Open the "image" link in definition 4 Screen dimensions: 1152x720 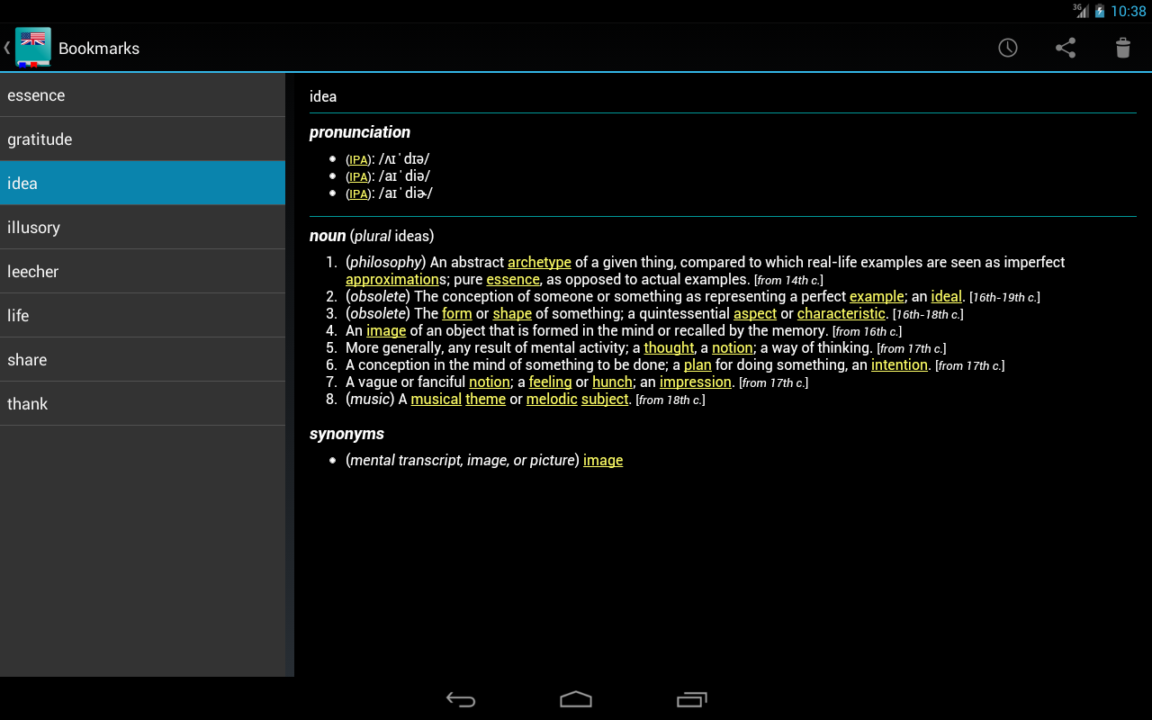tap(386, 331)
